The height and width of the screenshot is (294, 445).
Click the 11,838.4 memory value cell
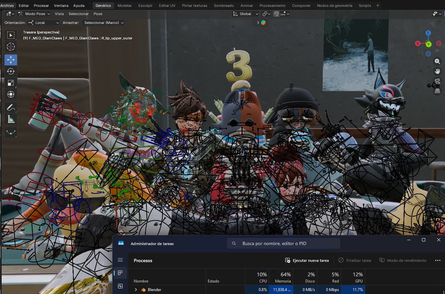coord(281,290)
